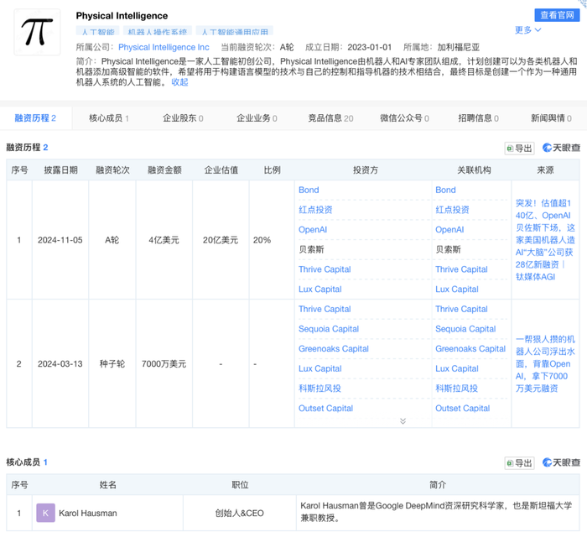
Task: Select the 融资历程 tab
Action: point(35,118)
